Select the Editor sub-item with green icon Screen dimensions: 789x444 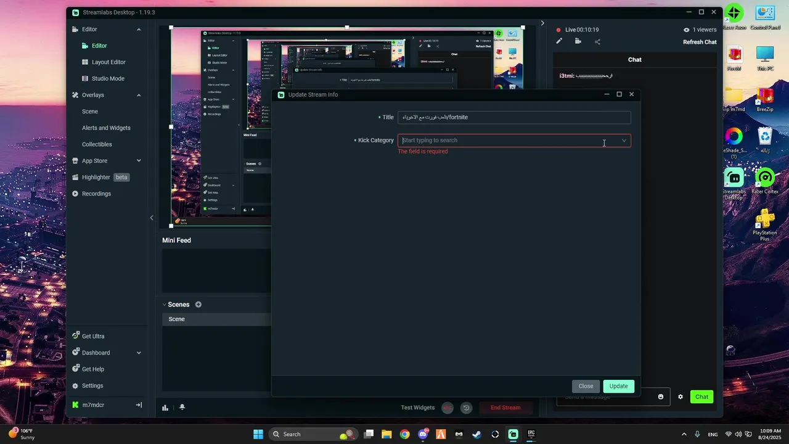point(99,46)
